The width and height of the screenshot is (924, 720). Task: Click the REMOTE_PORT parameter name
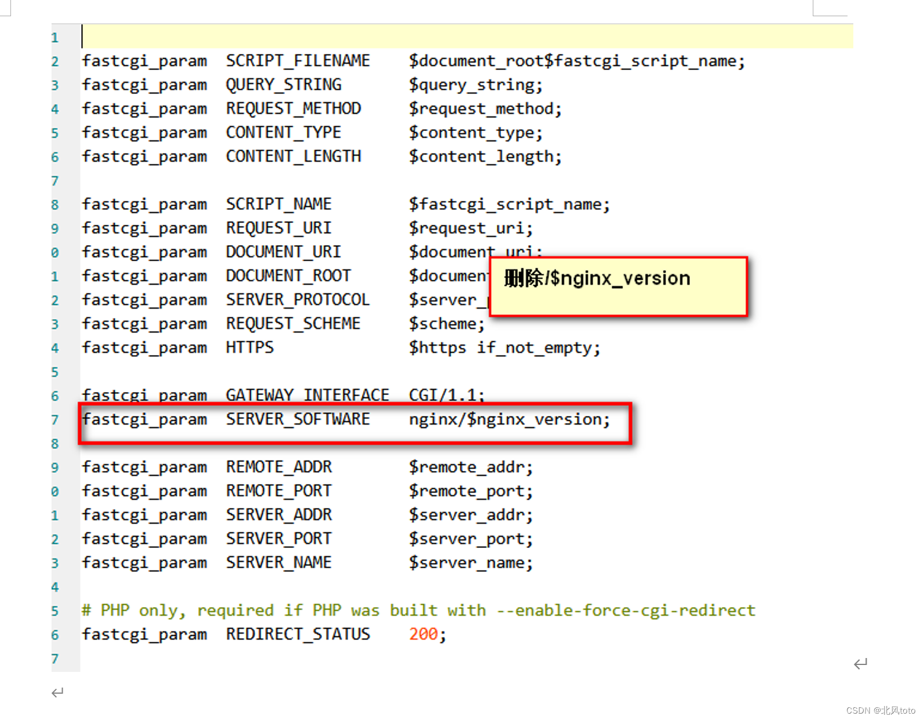279,491
